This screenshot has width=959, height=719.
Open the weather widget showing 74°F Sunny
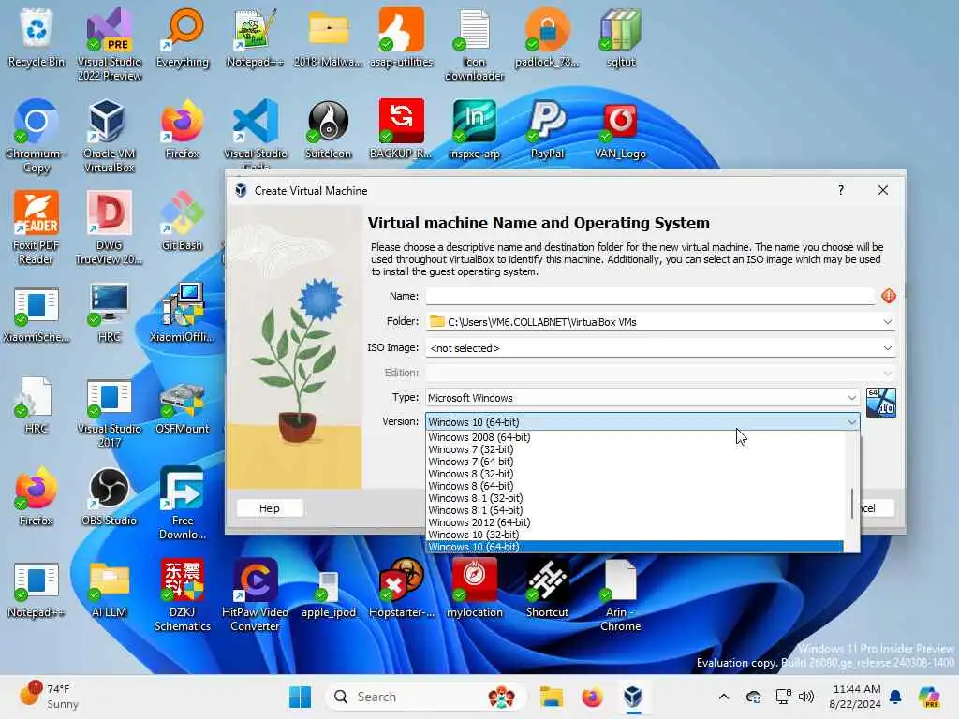coord(51,697)
